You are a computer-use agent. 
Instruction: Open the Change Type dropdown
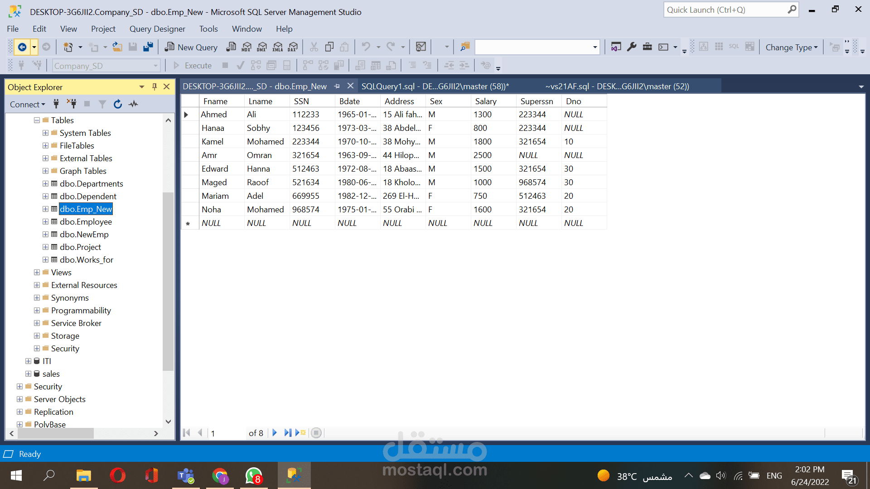pyautogui.click(x=791, y=47)
